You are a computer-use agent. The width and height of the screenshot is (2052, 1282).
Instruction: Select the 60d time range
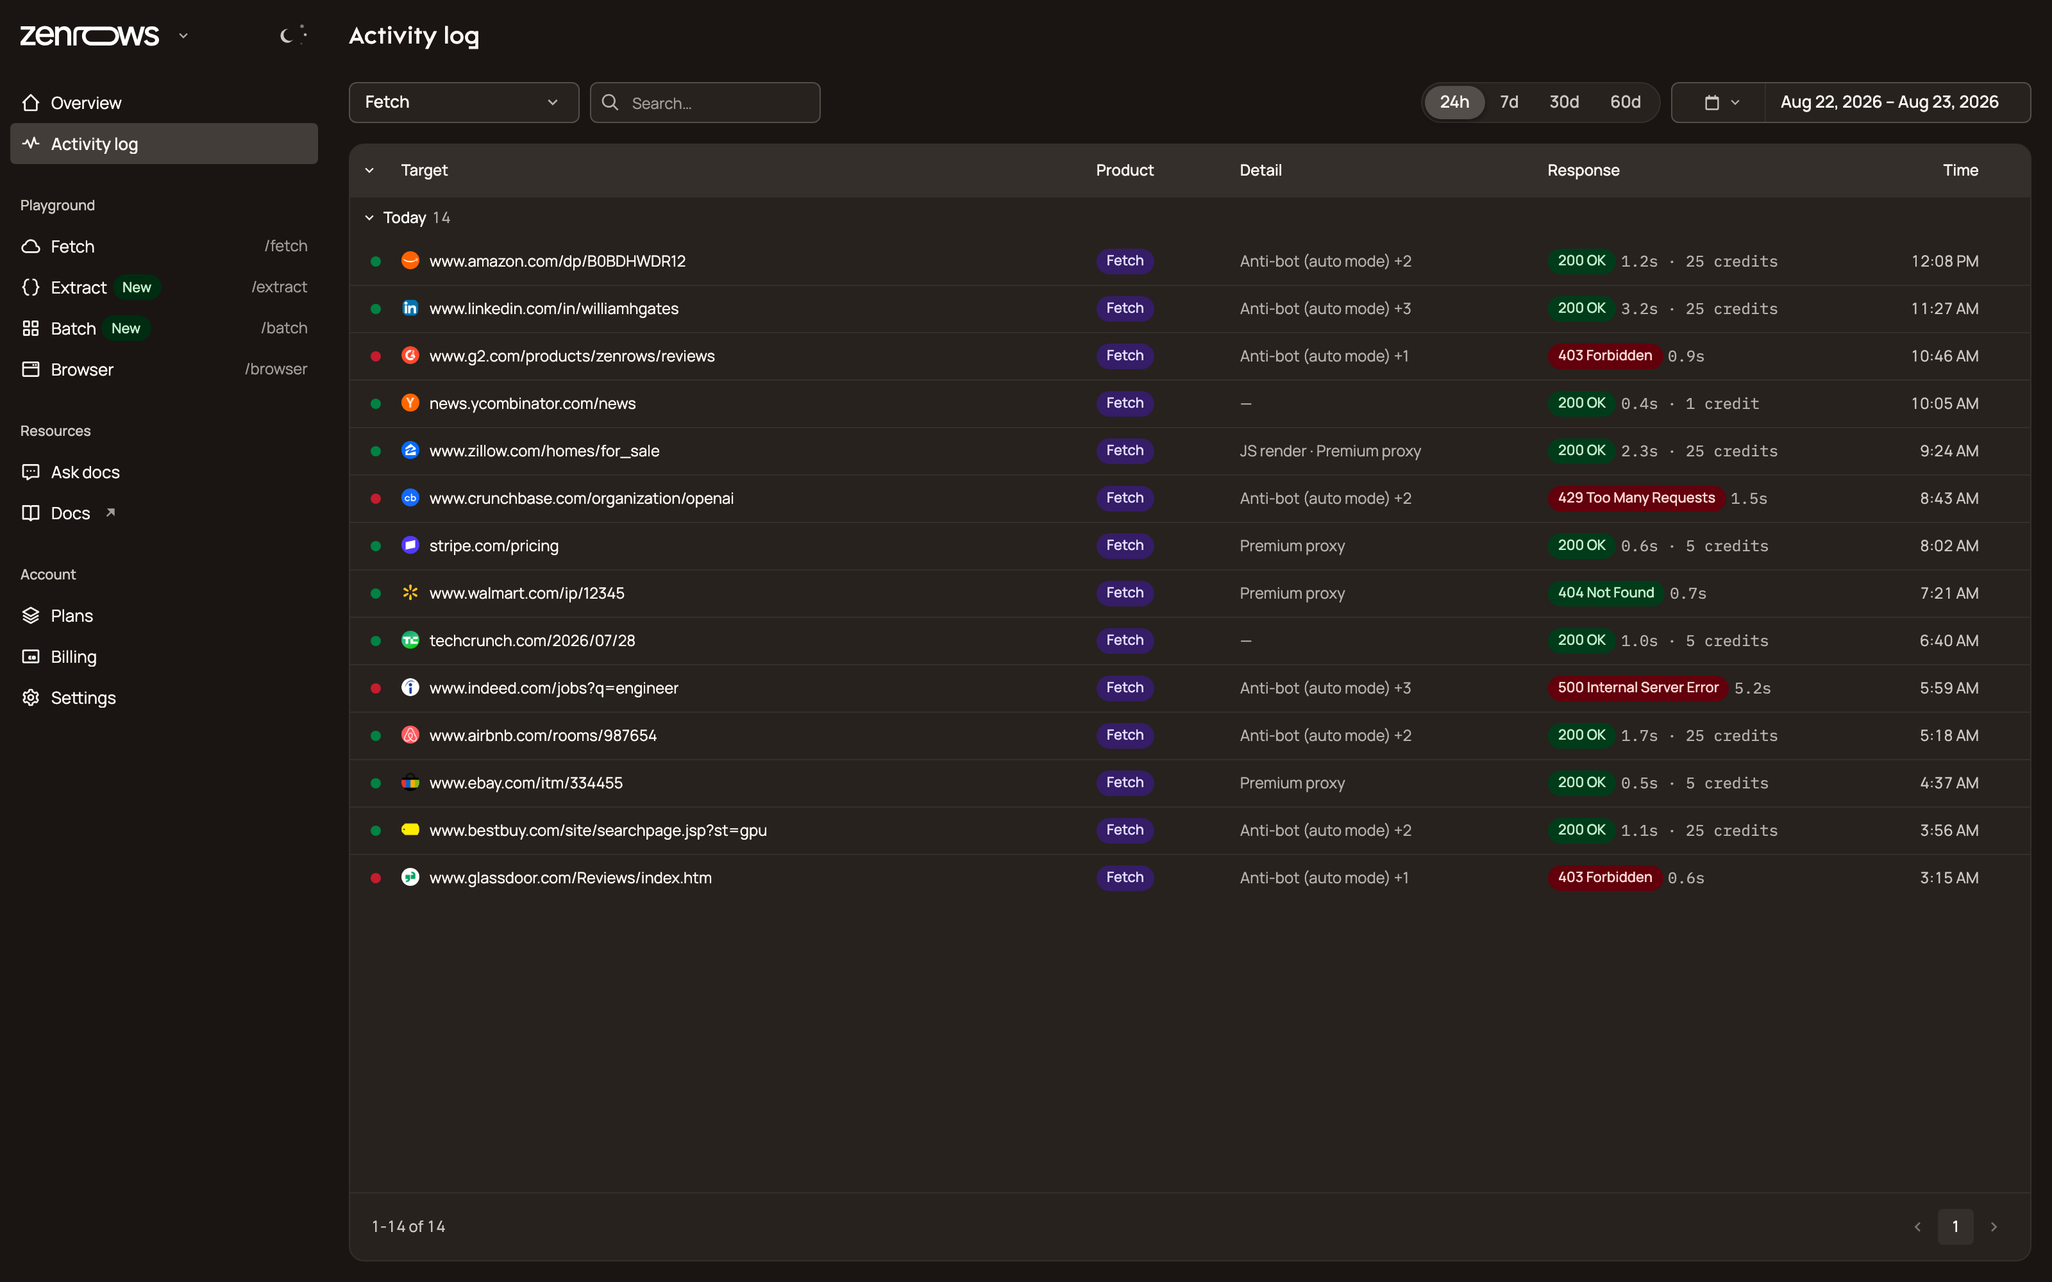tap(1626, 103)
